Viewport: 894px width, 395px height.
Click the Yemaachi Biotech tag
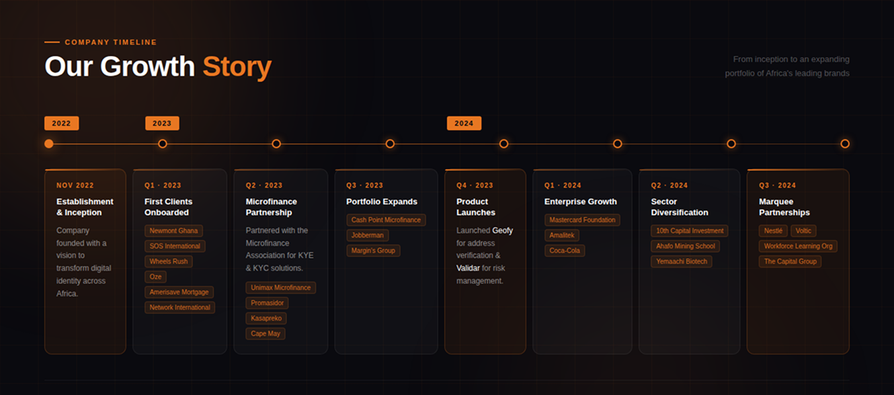[x=682, y=261]
